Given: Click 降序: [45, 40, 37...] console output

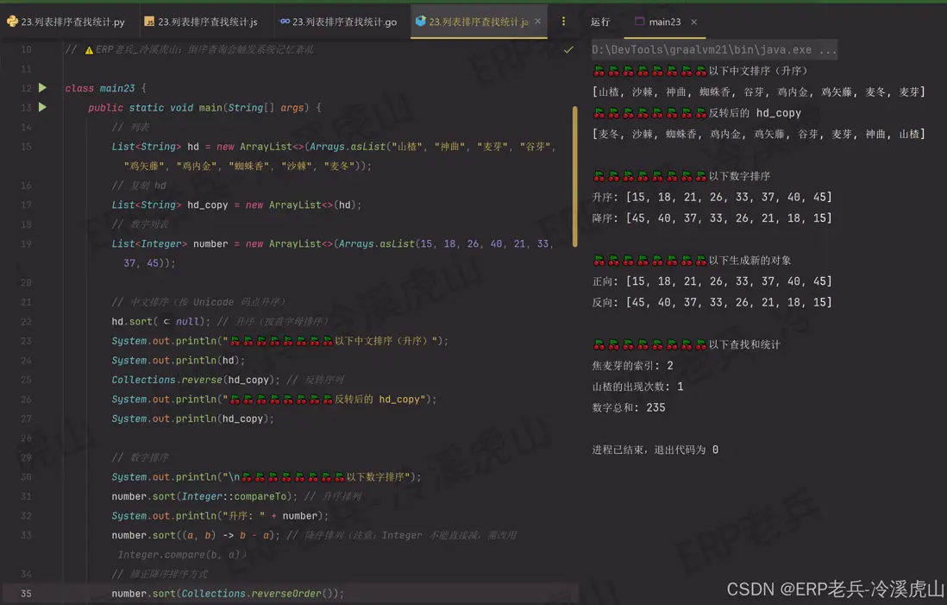Looking at the screenshot, I should 712,218.
